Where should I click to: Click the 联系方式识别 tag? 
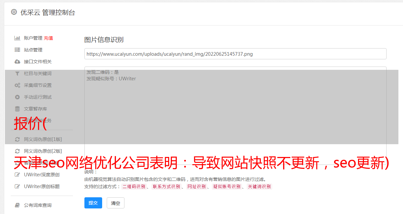(166, 186)
